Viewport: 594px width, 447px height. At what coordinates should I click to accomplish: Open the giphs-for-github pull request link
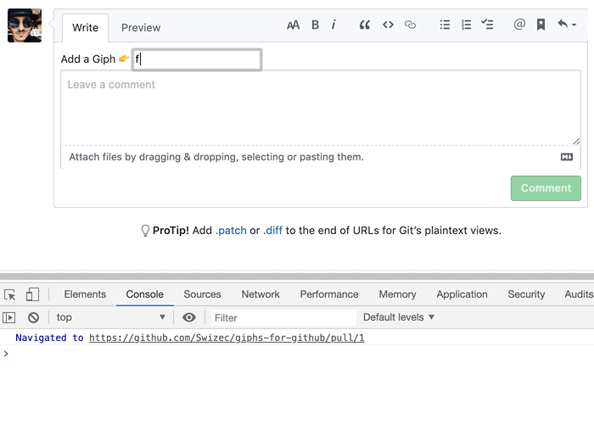(x=227, y=338)
